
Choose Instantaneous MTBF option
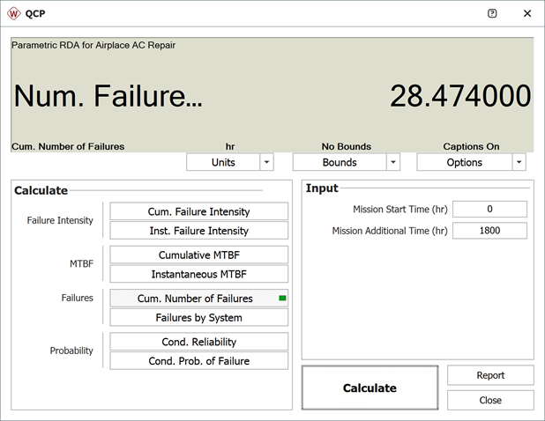[198, 274]
